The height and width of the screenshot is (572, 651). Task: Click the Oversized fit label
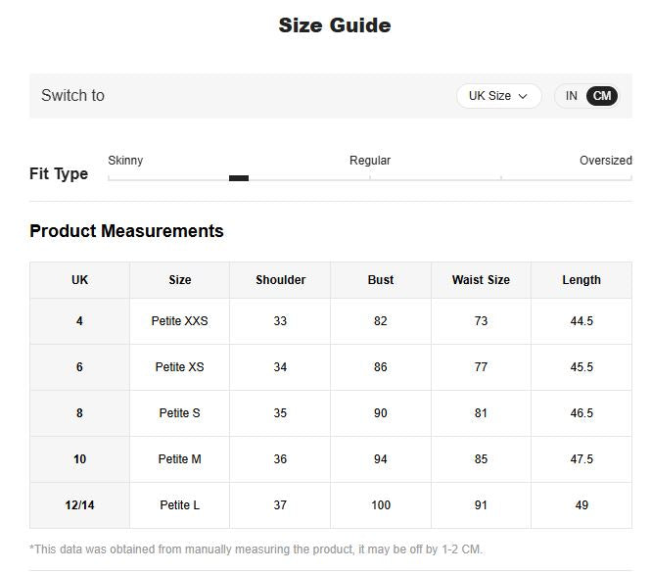point(605,161)
